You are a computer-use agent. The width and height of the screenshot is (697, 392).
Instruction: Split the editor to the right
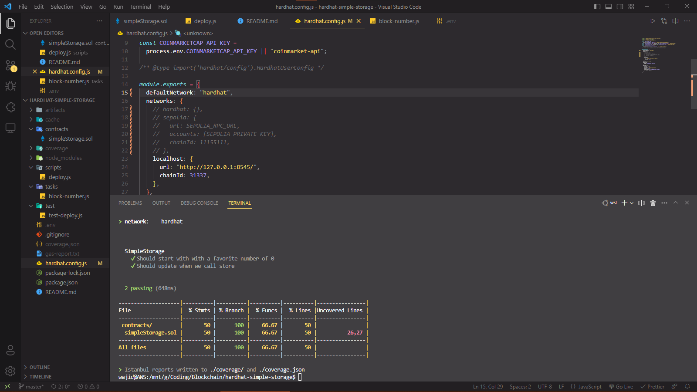(676, 21)
